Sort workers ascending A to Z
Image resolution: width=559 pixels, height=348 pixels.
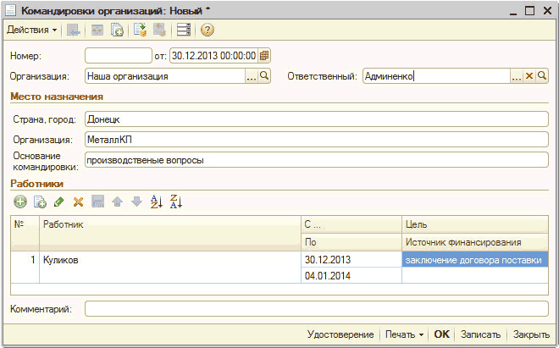click(x=156, y=202)
